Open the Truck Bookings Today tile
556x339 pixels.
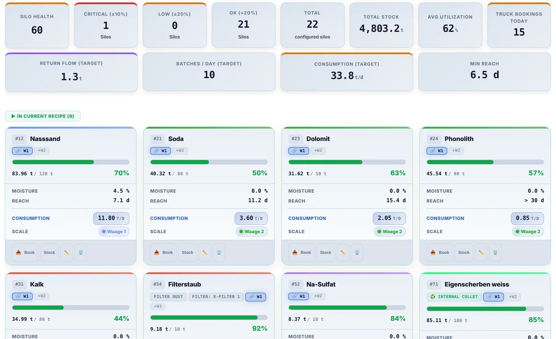[x=519, y=25]
